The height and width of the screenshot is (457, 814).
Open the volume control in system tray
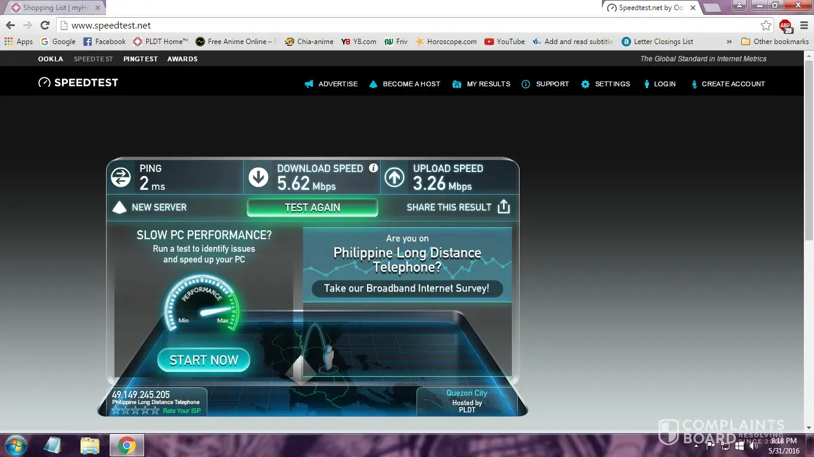coord(754,445)
